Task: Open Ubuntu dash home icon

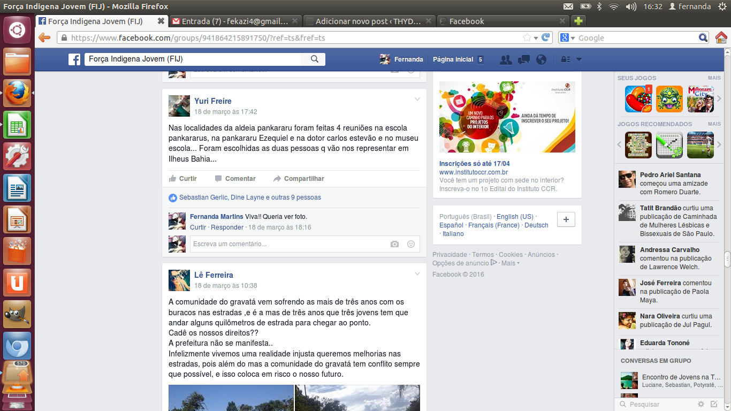Action: point(17,30)
